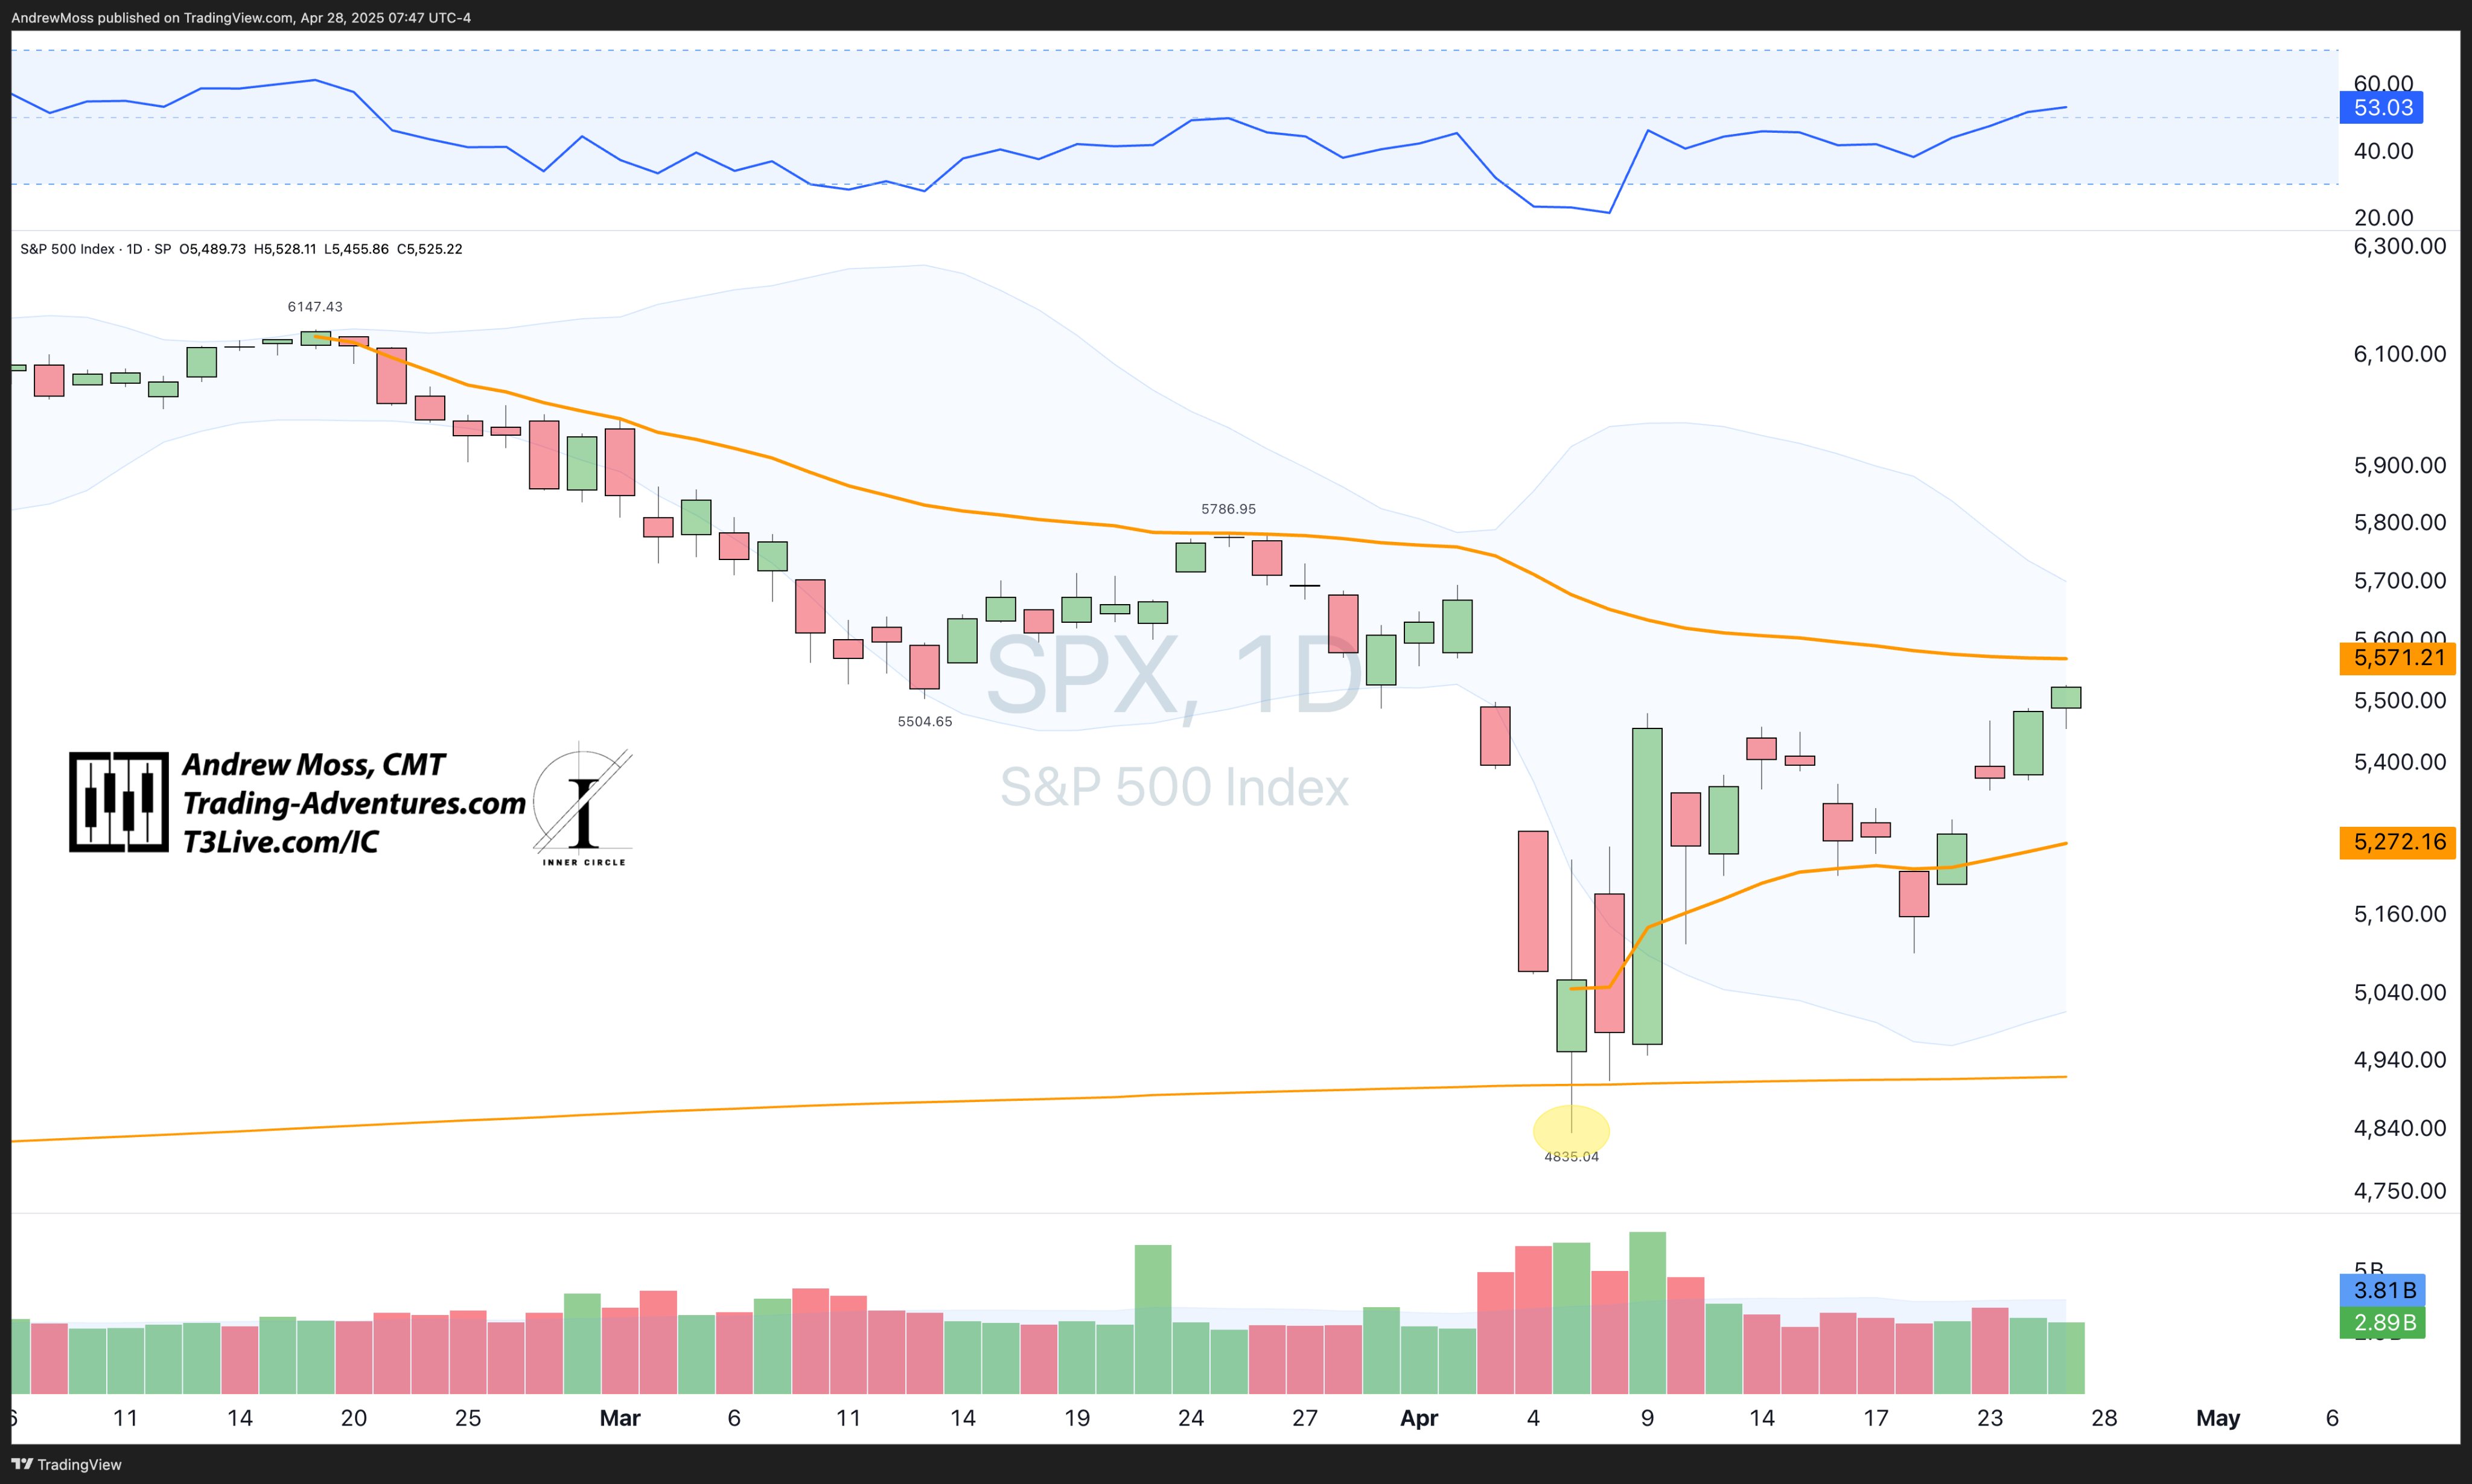Open the Trading-Adventures.com link text
This screenshot has width=2472, height=1484.
click(354, 803)
